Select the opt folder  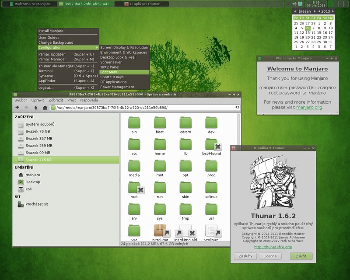tap(185, 166)
